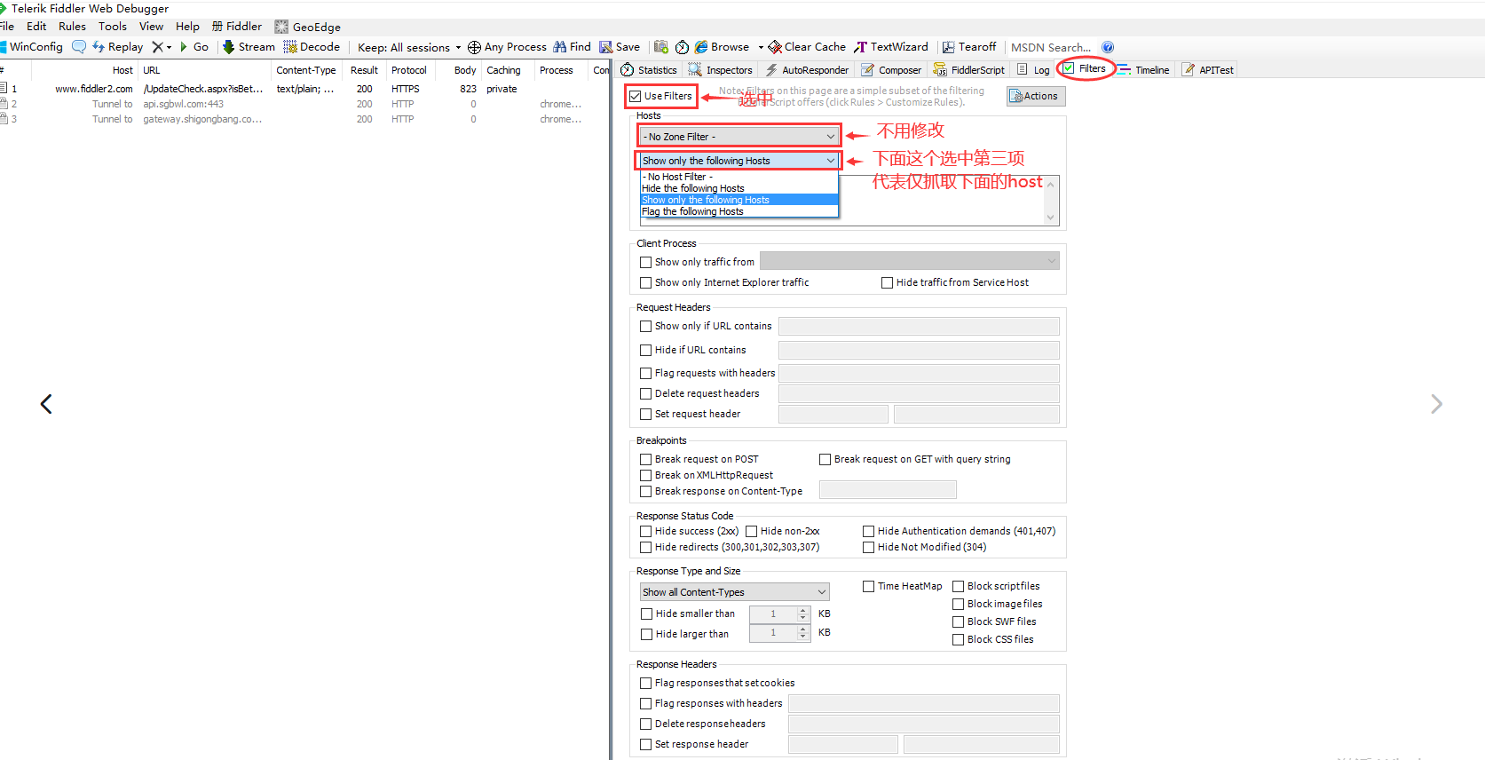Open the AutoResponder tab
1485x760 pixels.
click(807, 70)
